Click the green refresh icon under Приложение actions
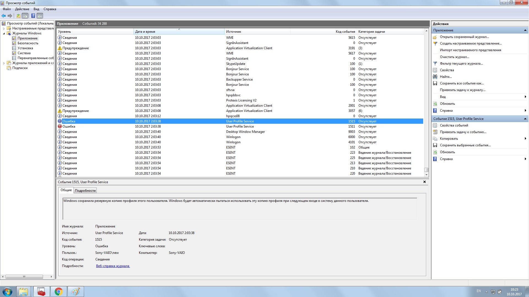 click(x=435, y=104)
